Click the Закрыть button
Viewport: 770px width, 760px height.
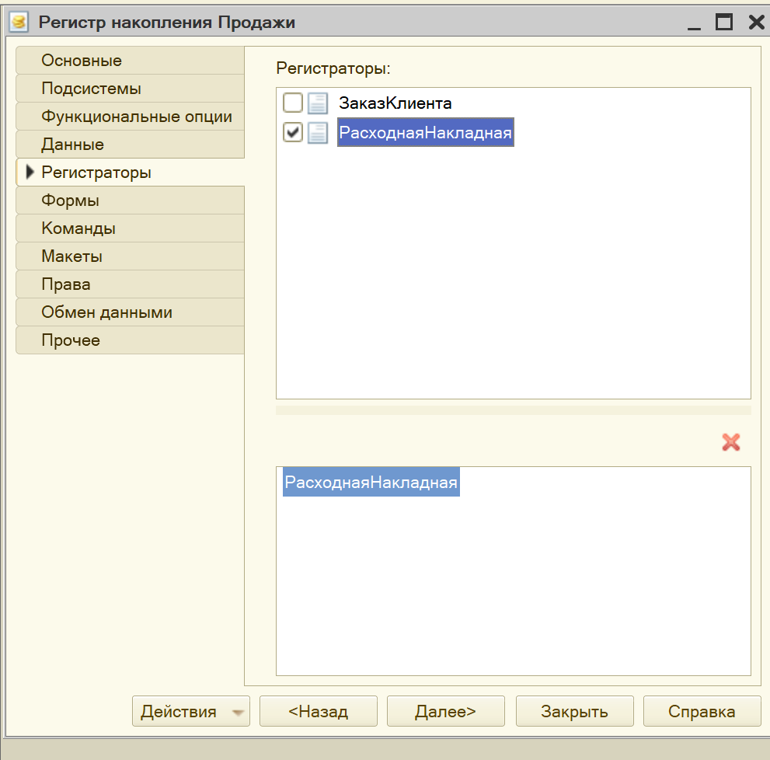click(x=574, y=711)
